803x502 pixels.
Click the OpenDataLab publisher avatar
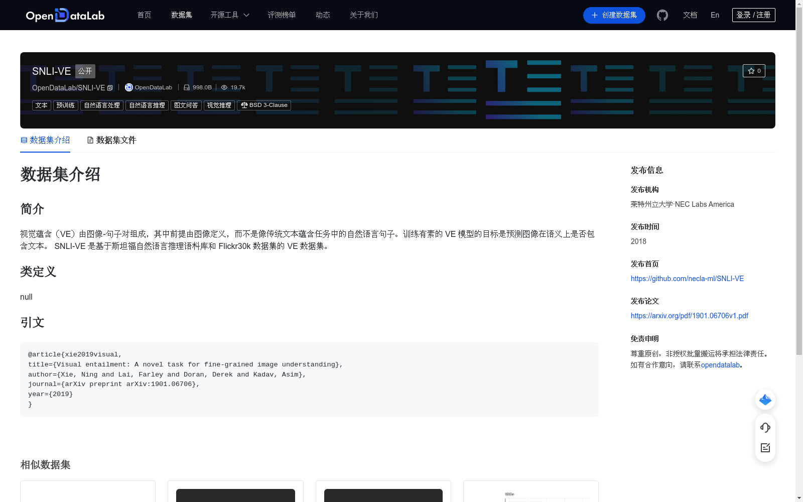(128, 87)
